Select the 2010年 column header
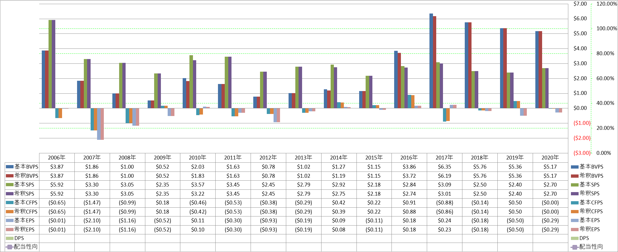This screenshot has height=252, width=618. point(198,158)
